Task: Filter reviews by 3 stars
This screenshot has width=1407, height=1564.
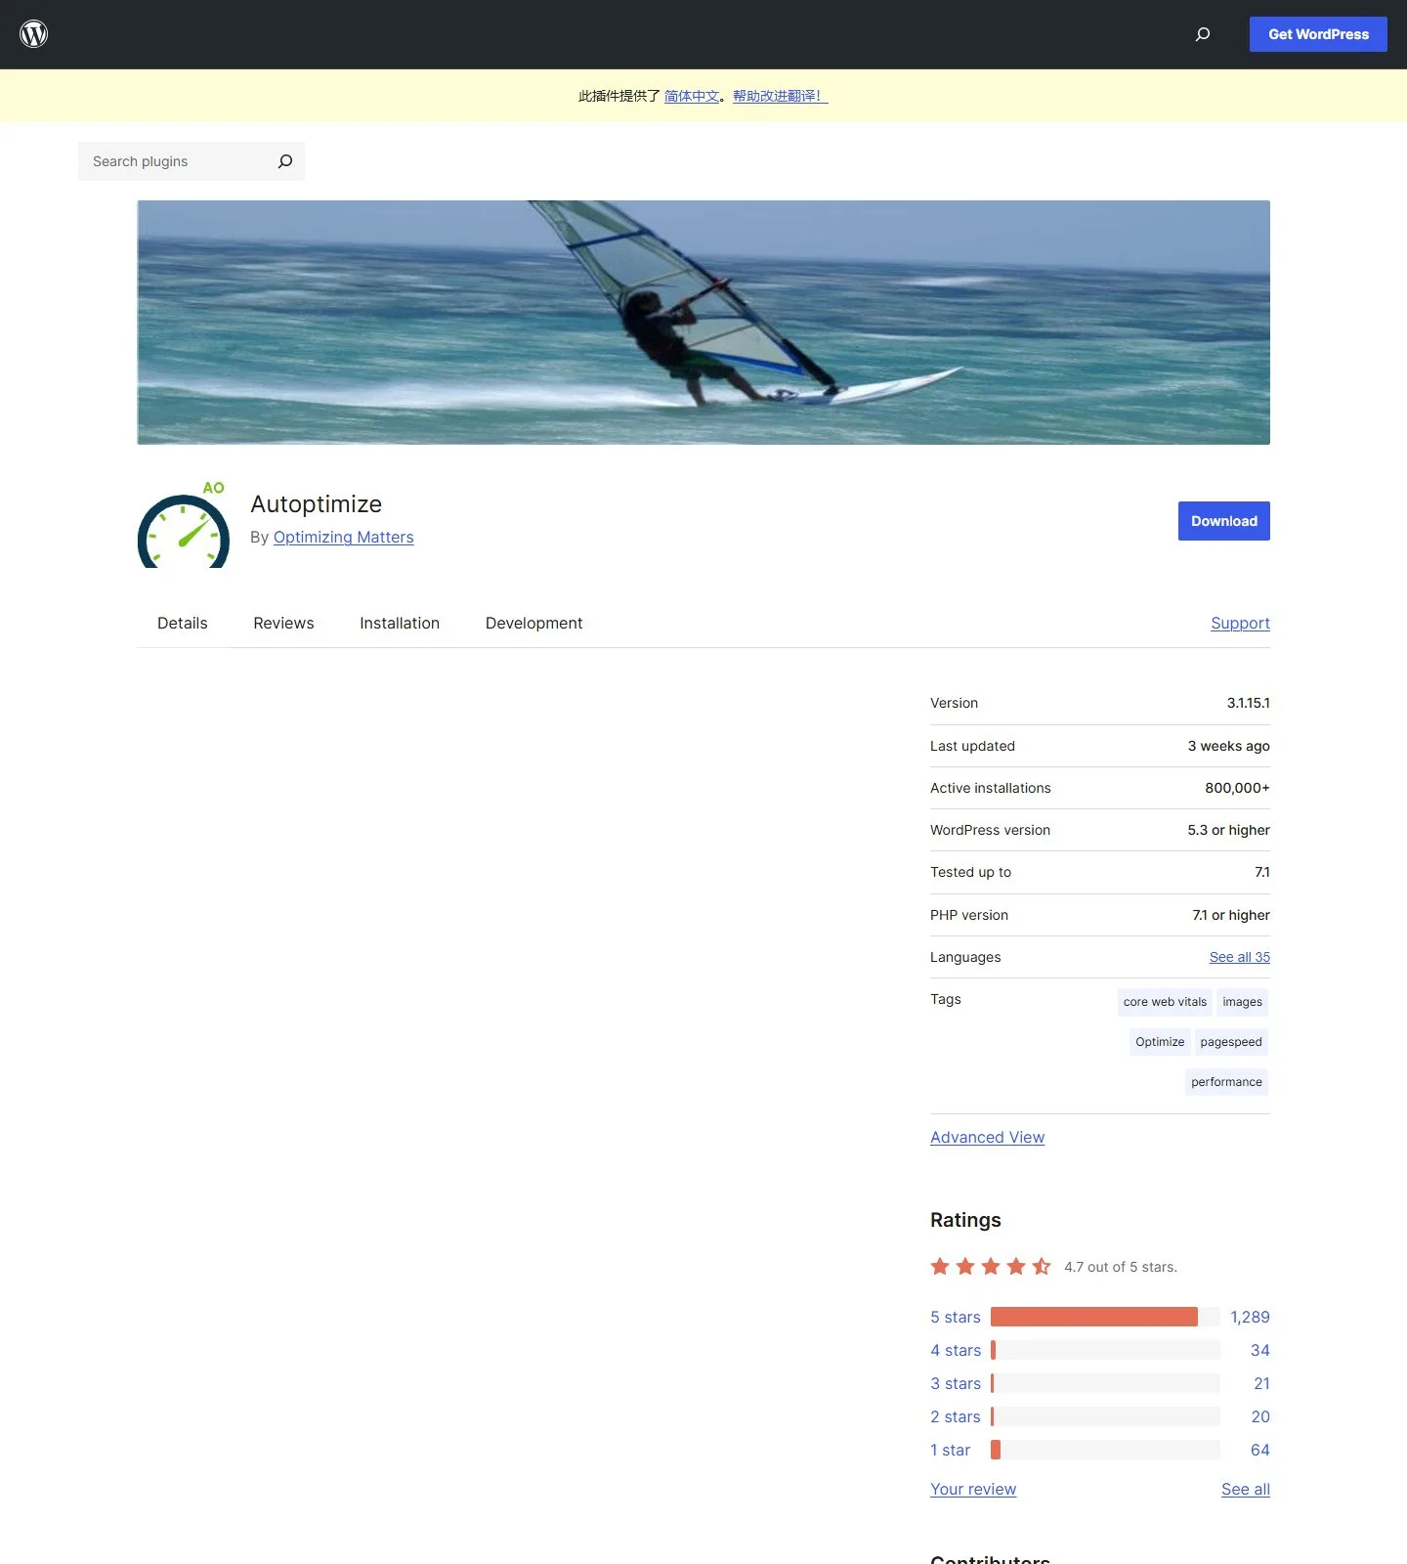Action: (x=956, y=1384)
